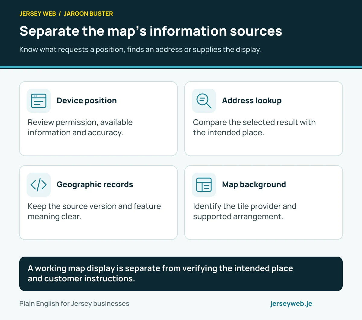The image size is (362, 320).
Task: Click the Device position window icon
Action: [x=39, y=101]
